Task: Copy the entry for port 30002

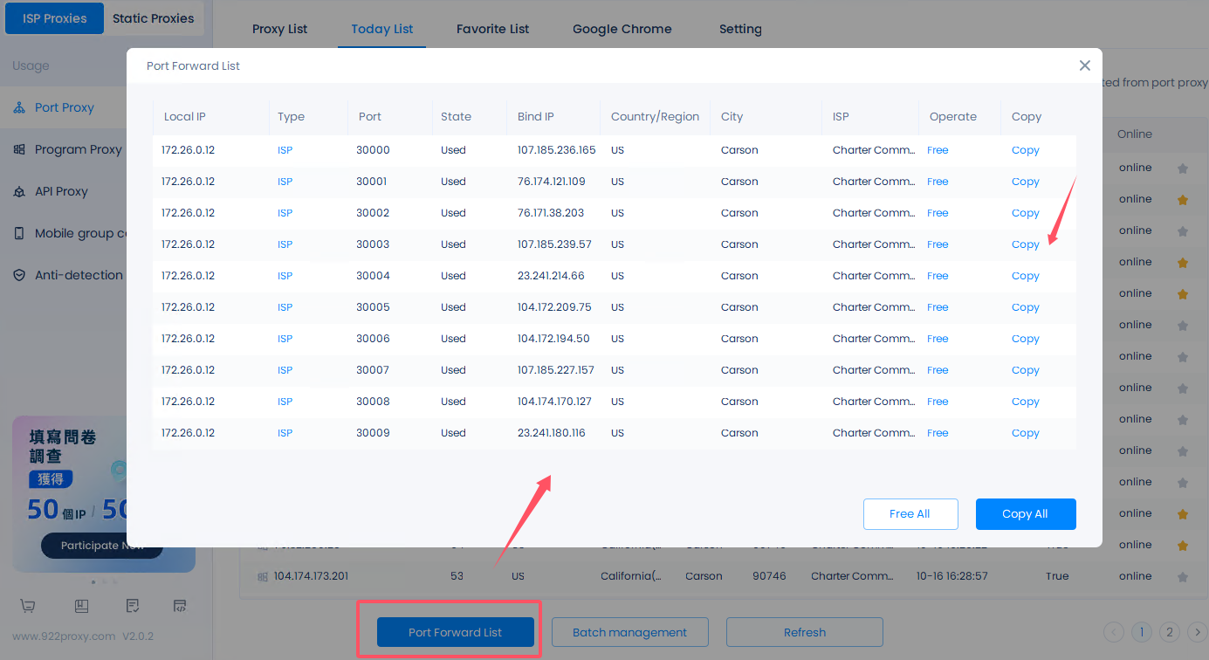Action: [1026, 213]
